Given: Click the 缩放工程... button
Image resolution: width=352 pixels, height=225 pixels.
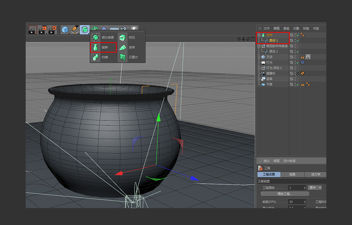Looking at the screenshot, I should point(285,194).
